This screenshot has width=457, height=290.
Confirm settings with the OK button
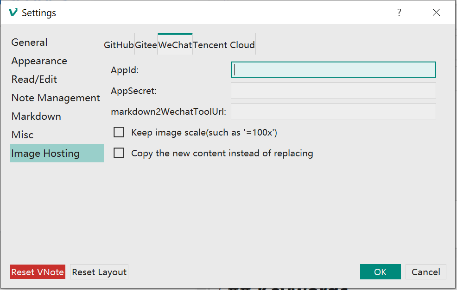(x=381, y=271)
